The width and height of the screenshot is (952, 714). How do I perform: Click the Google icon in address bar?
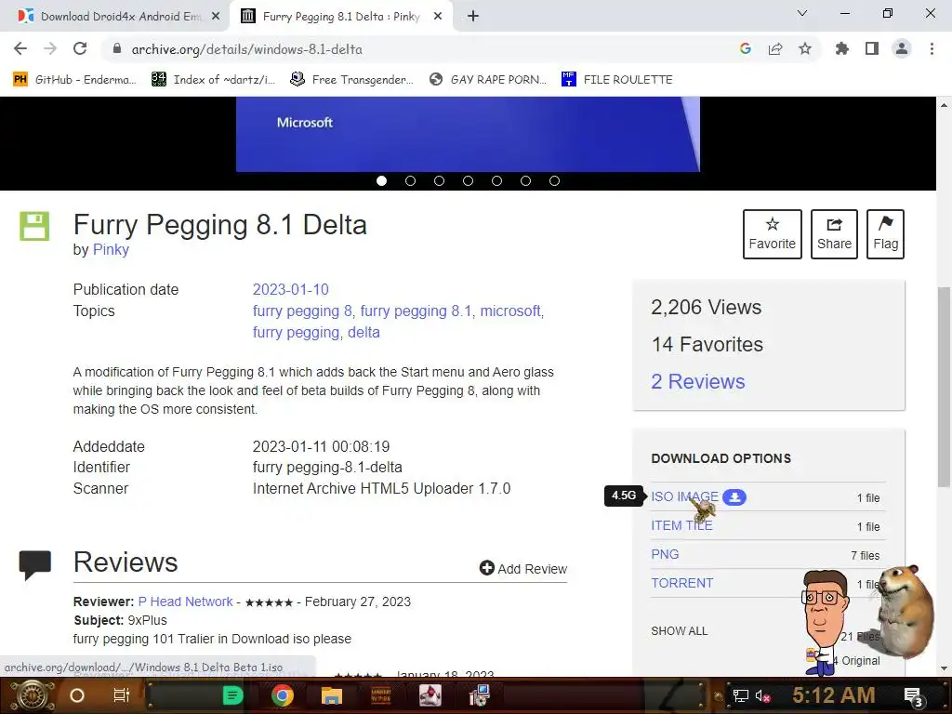746,48
